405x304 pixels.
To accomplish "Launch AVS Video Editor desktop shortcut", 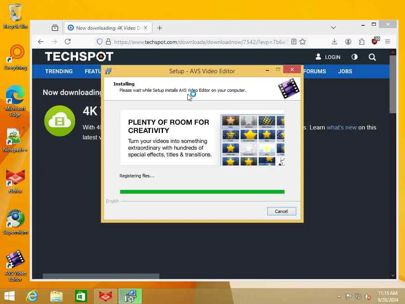I will tap(15, 266).
